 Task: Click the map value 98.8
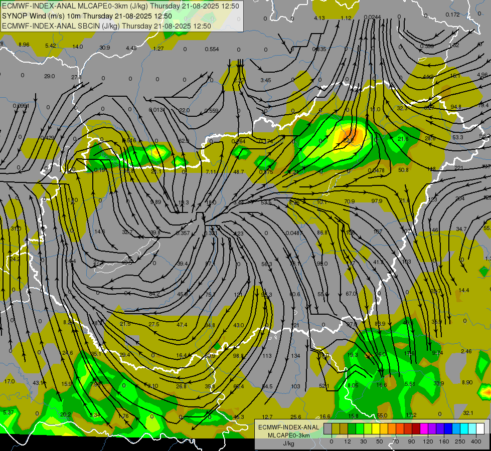(238, 356)
